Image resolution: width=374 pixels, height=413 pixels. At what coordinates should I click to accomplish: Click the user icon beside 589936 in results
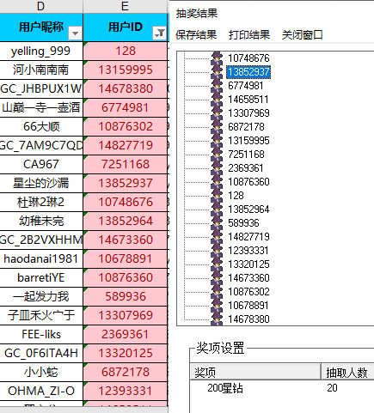tap(217, 223)
